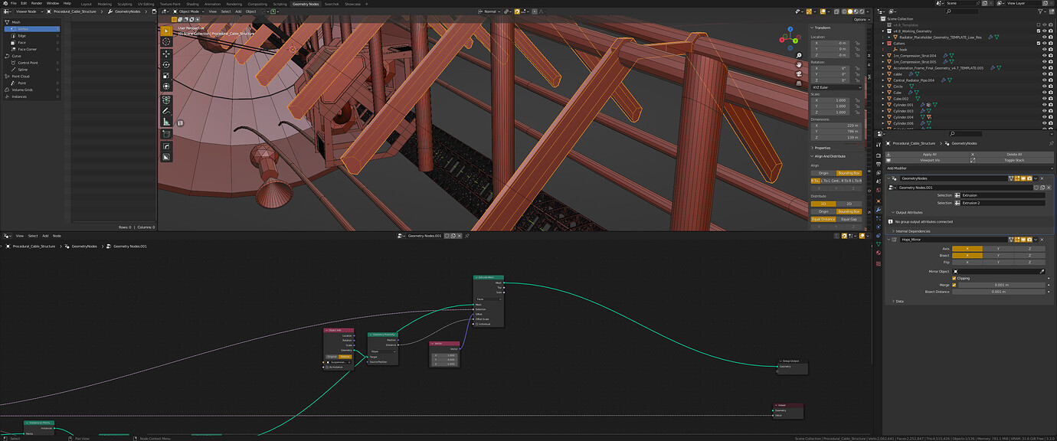Open the Render menu
The height and width of the screenshot is (441, 1057).
point(37,3)
